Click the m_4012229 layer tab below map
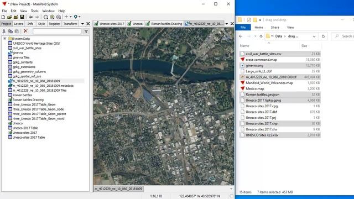This screenshot has height=199, width=354. (x=118, y=188)
